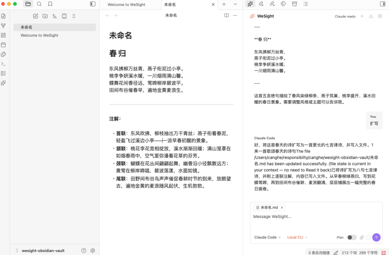The width and height of the screenshot is (389, 255).
Task: Open templates ribbon icon
Action: point(4,54)
